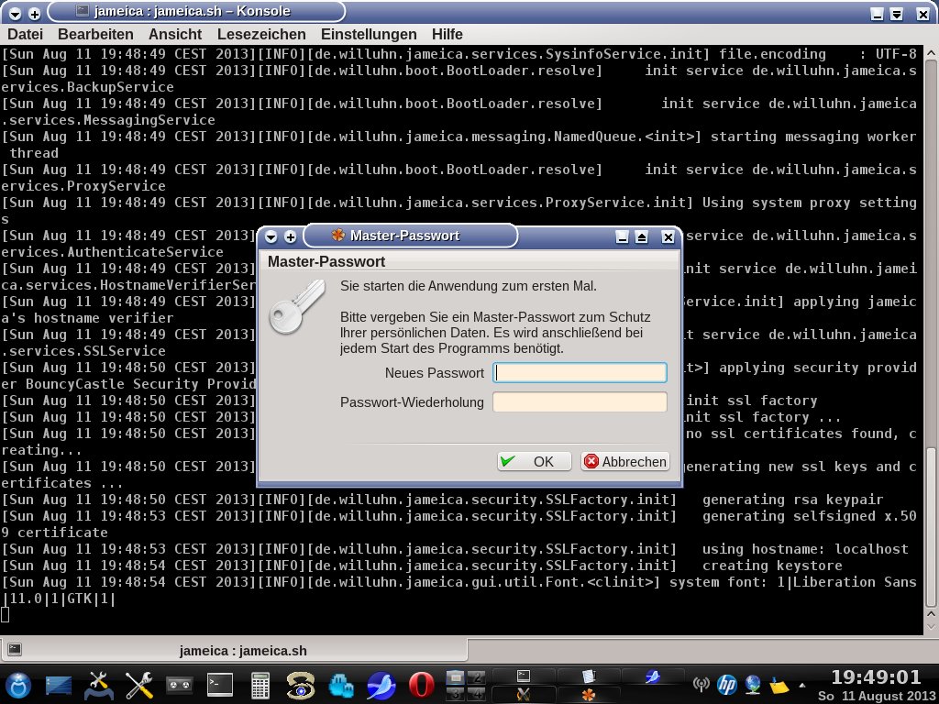
Task: Switch to virtual desktop 1 in the pager
Action: (x=455, y=677)
